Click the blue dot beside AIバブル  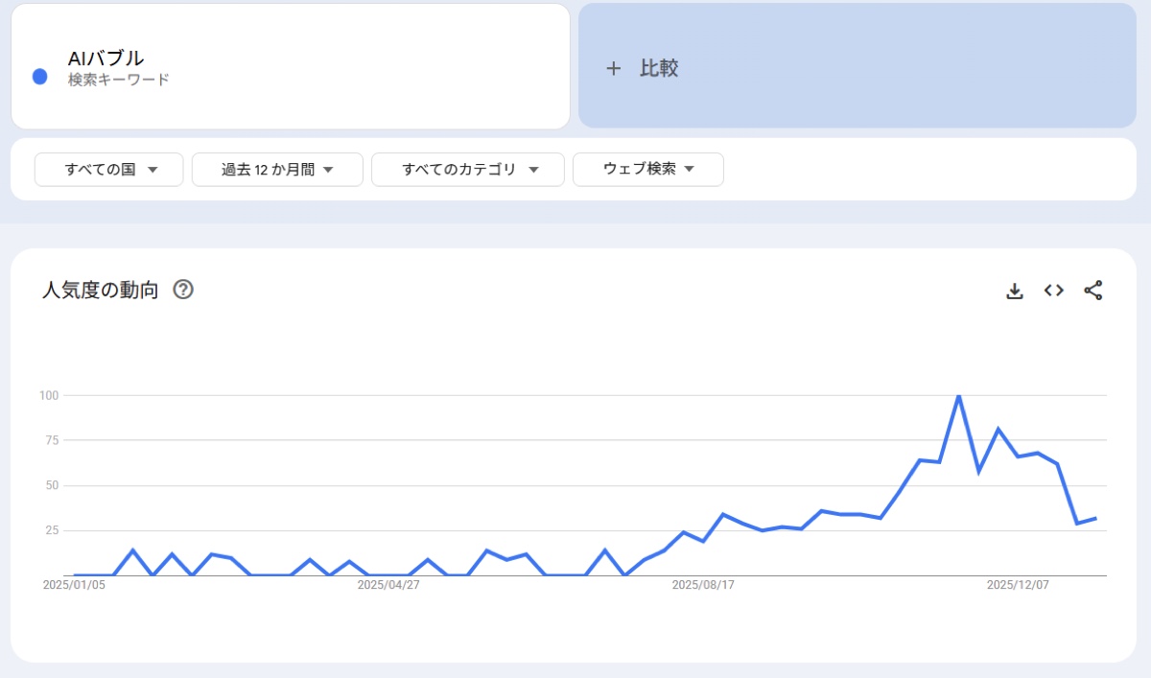click(x=40, y=77)
